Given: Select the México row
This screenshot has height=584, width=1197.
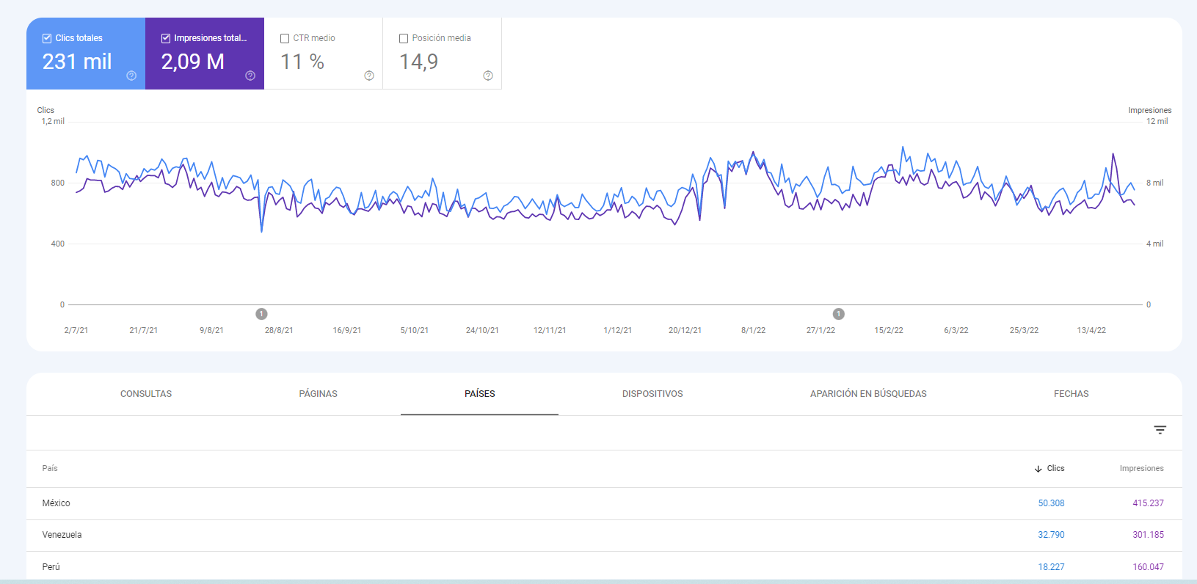Looking at the screenshot, I should (x=604, y=503).
